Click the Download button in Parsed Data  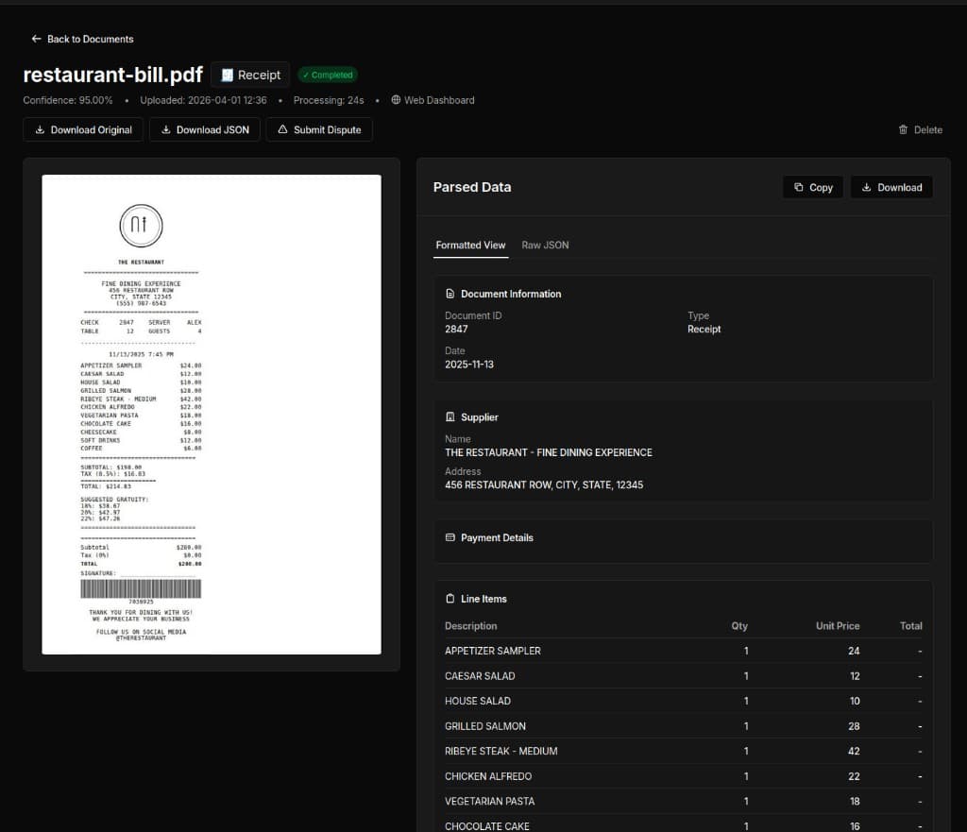pyautogui.click(x=891, y=187)
